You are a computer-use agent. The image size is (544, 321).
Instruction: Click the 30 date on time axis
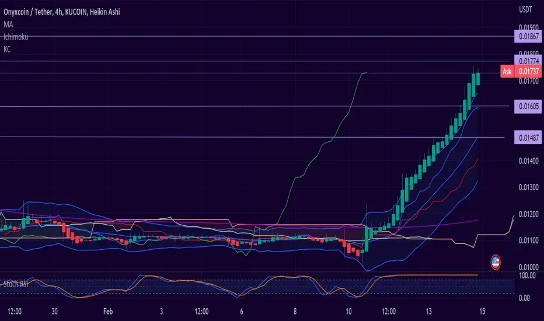tap(54, 311)
